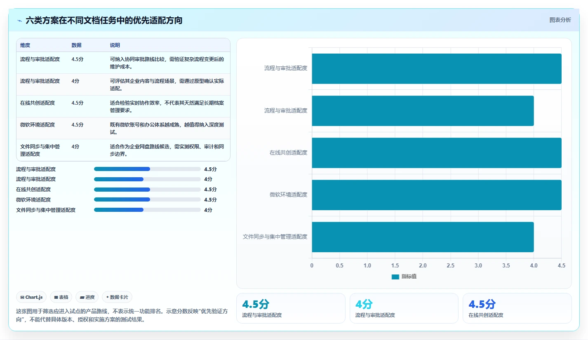
Task: Click the x-axis tick label 2.5
Action: (450, 266)
